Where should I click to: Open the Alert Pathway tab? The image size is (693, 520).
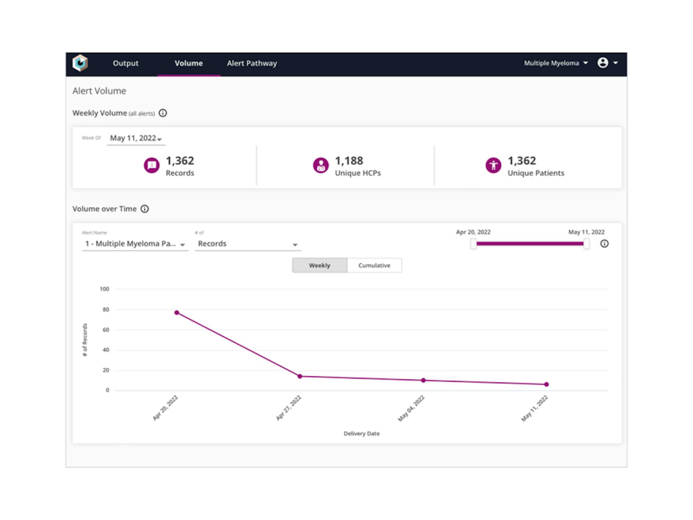252,63
